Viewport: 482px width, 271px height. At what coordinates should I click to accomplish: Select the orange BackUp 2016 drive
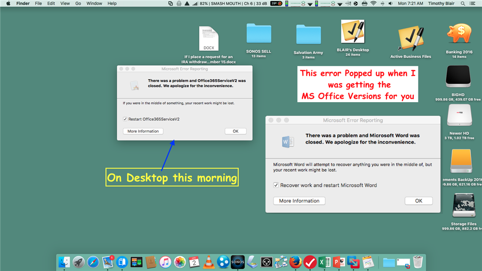click(x=461, y=161)
